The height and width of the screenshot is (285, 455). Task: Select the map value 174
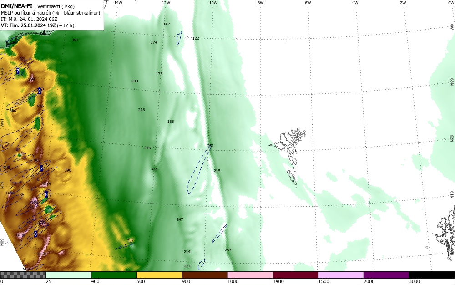click(154, 42)
